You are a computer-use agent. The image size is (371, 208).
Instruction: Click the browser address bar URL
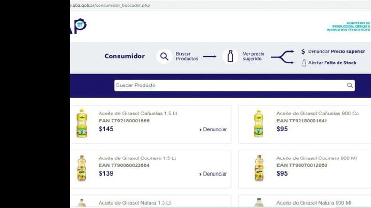tap(110, 5)
